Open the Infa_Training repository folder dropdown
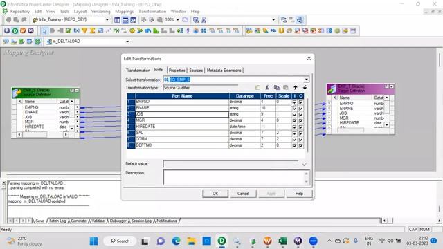The image size is (443, 249). [x=107, y=20]
